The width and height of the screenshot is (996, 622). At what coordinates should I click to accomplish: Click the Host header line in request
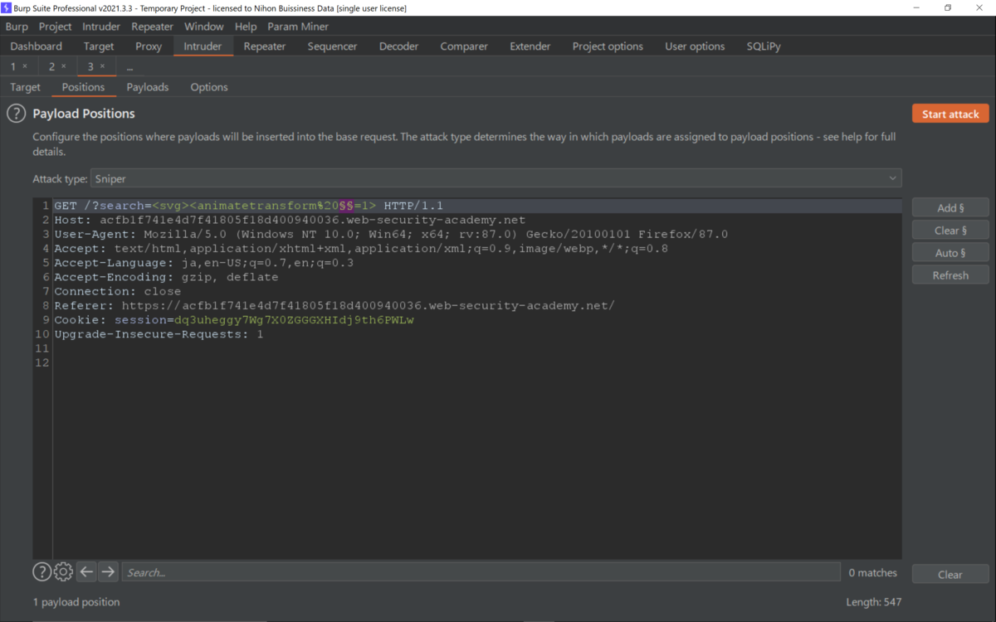[290, 220]
